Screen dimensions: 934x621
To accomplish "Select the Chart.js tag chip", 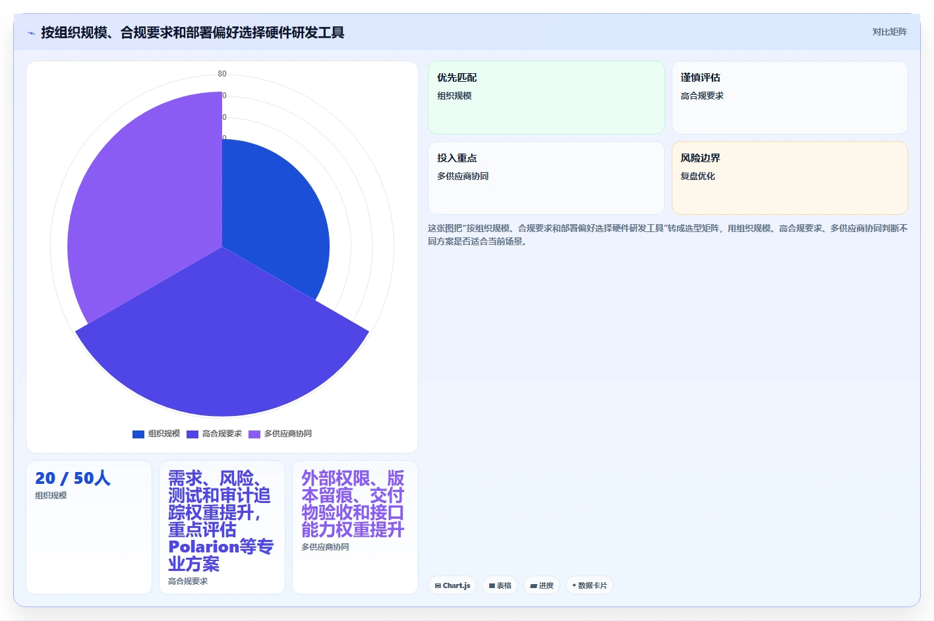I will pyautogui.click(x=452, y=585).
